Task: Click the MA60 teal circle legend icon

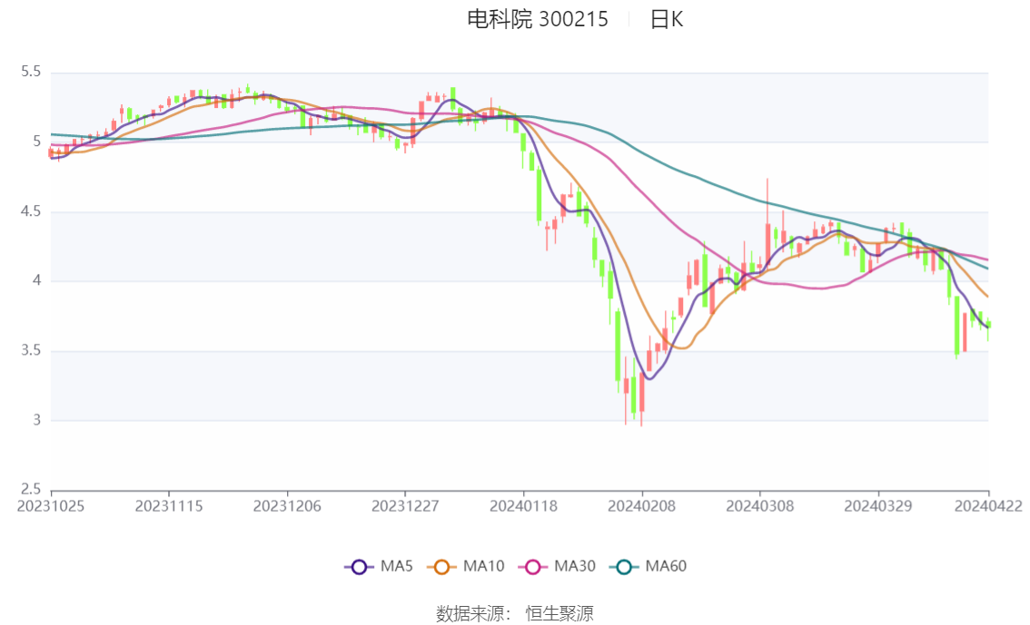Action: pos(624,567)
